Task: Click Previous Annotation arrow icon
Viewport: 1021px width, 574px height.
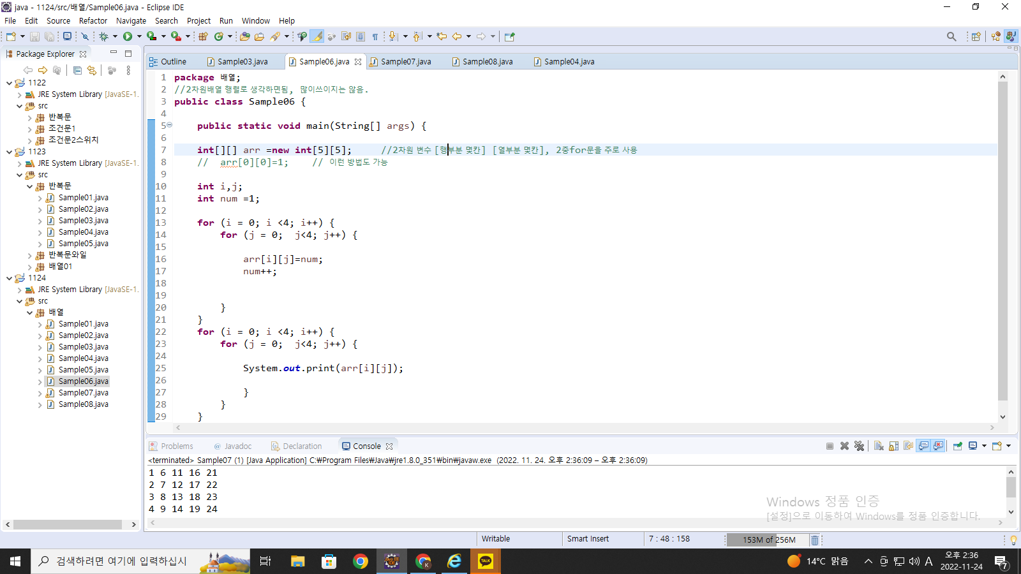Action: pos(417,36)
